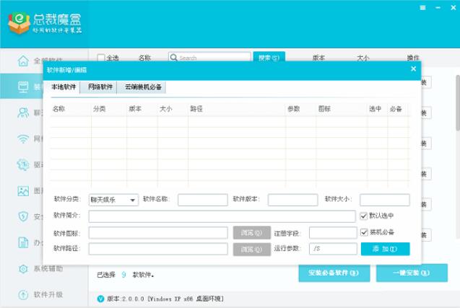Switch to the 云端装机必备 tab
The height and width of the screenshot is (308, 460).
[x=144, y=87]
